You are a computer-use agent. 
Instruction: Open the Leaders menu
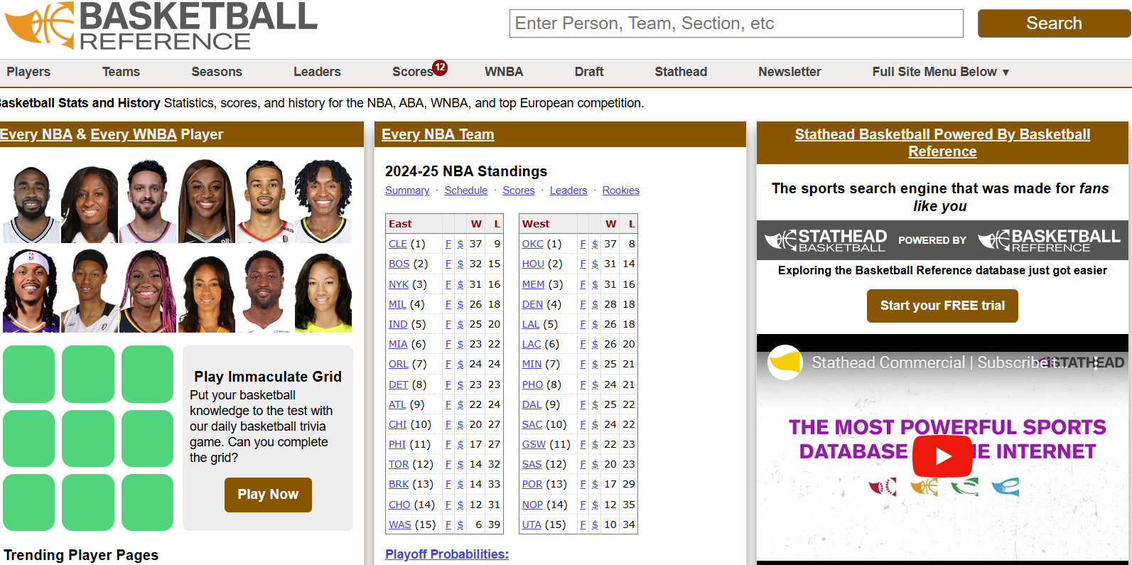pos(317,72)
